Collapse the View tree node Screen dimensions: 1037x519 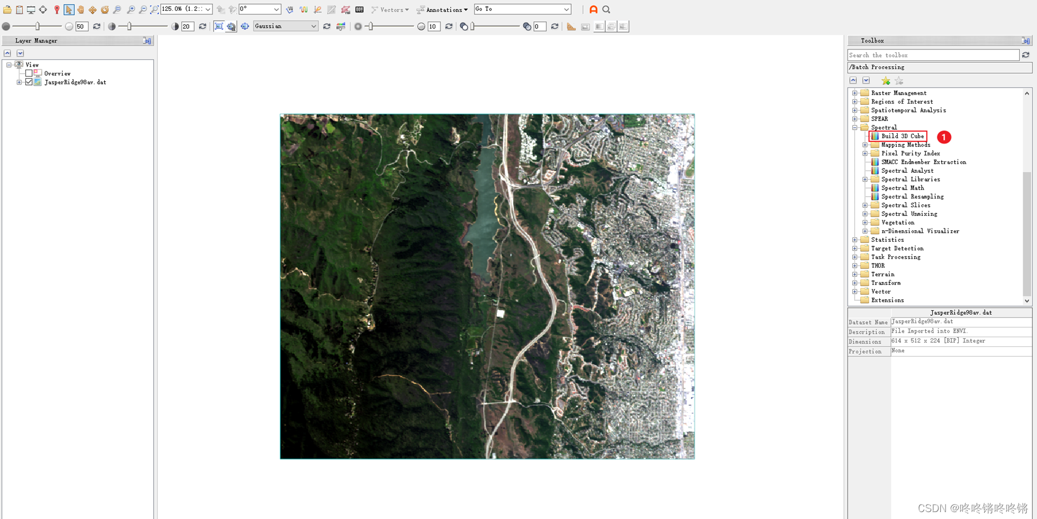[9, 65]
